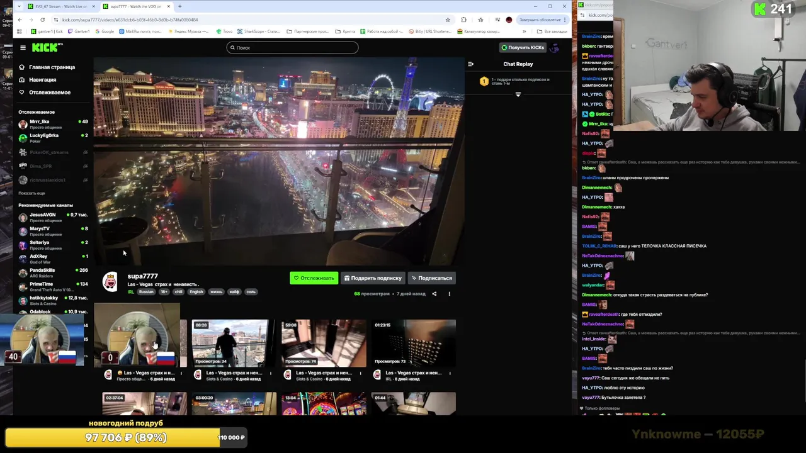Open offline channel richrussiankids1
Image resolution: width=806 pixels, height=453 pixels.
coord(53,180)
